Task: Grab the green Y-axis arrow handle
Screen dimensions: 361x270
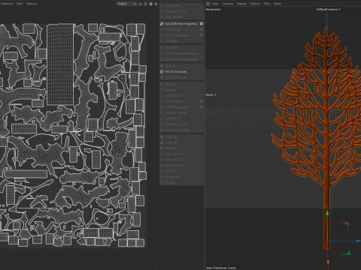Action: click(327, 213)
